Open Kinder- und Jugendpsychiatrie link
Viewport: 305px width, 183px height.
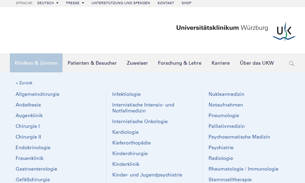pos(147,175)
